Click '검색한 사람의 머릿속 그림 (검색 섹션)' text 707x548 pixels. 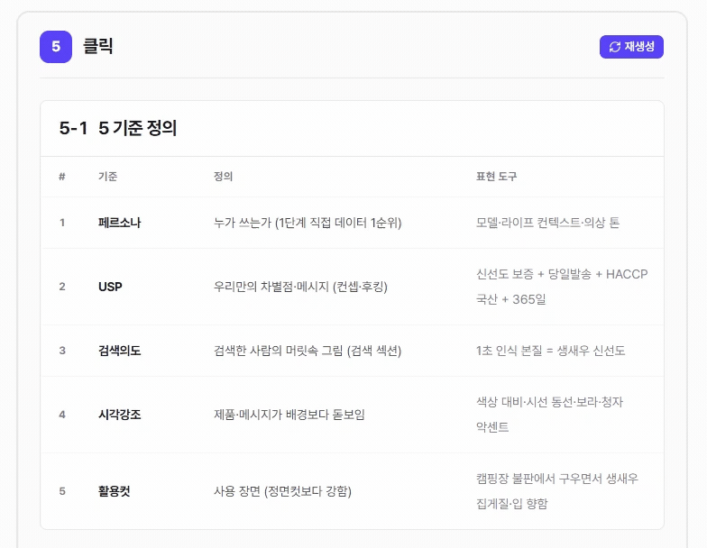308,351
